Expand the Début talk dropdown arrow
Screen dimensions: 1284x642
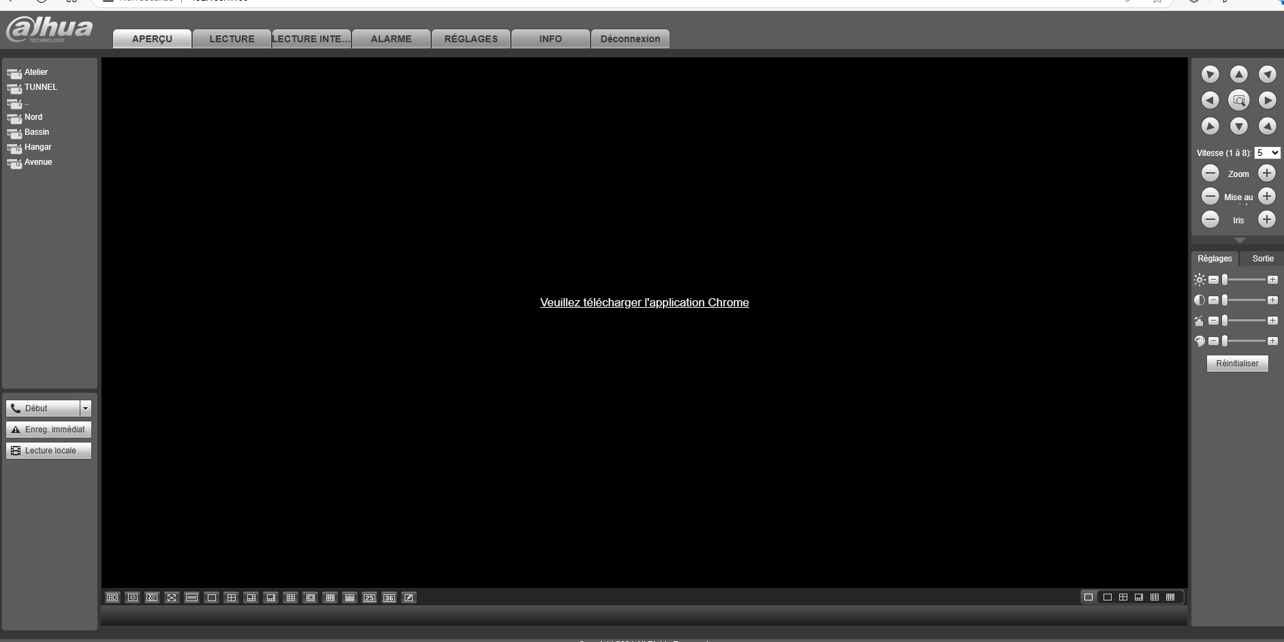coord(85,408)
